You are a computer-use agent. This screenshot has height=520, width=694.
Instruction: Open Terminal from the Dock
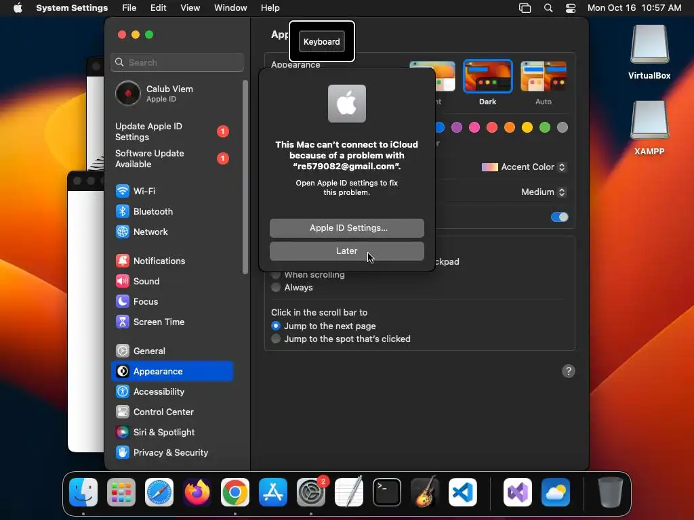387,492
